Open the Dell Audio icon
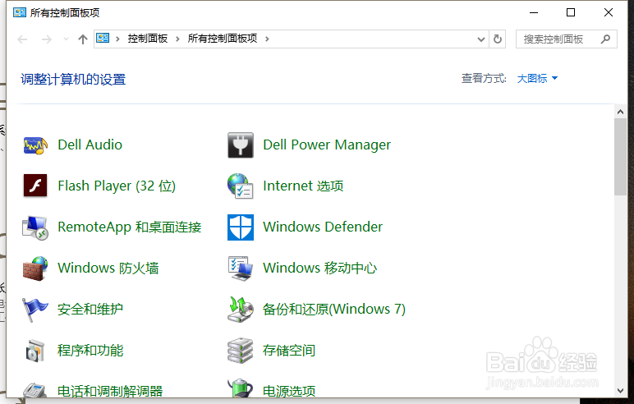This screenshot has height=404, width=634. (x=35, y=145)
